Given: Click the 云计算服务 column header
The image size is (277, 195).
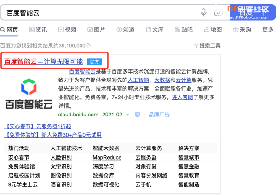Looking at the screenshot, I should point(149,148).
